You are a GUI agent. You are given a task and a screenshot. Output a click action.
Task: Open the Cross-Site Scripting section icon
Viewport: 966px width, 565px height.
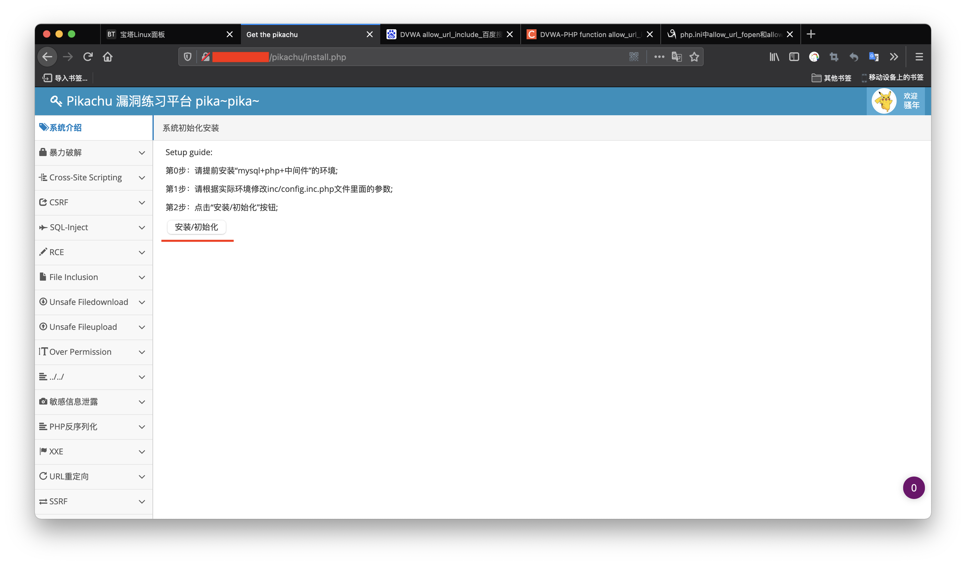point(43,177)
